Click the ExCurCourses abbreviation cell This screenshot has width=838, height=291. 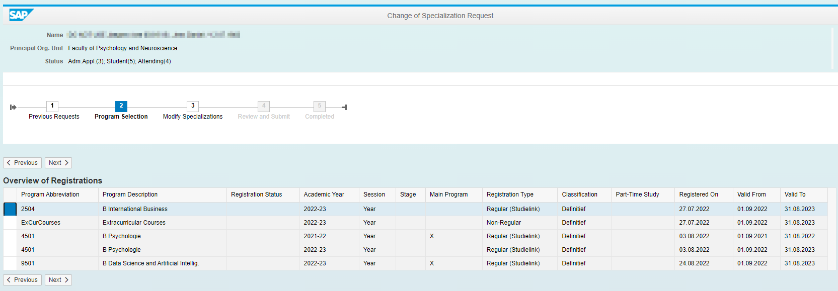click(58, 223)
